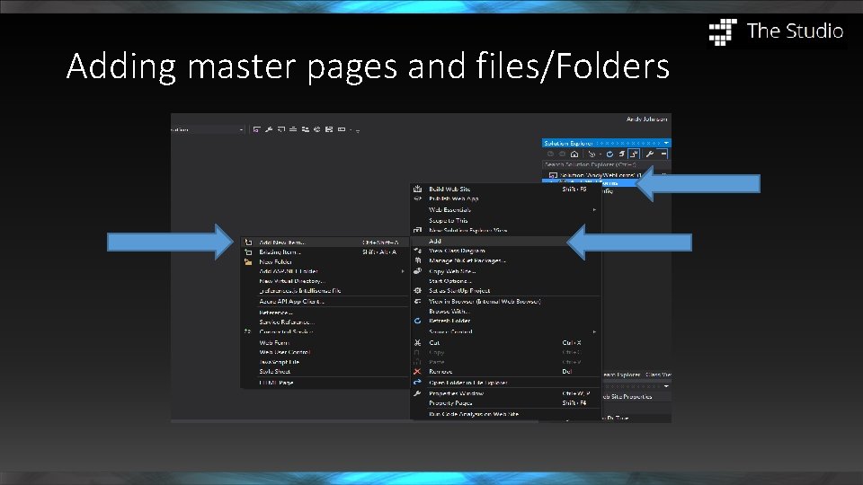Click the New Folder icon in submenu

(248, 261)
